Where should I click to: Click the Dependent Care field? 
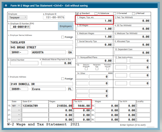(132, 53)
